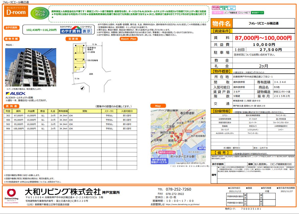Click the 防犯カメラ equipment cell

[253, 126]
